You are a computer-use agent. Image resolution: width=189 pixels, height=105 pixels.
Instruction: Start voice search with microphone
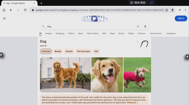[145, 26]
